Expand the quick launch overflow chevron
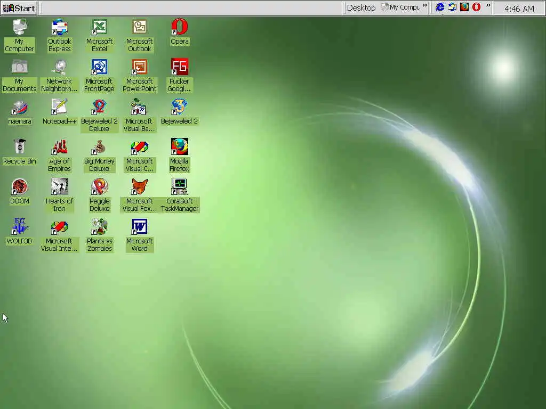The image size is (546, 409). (x=488, y=5)
